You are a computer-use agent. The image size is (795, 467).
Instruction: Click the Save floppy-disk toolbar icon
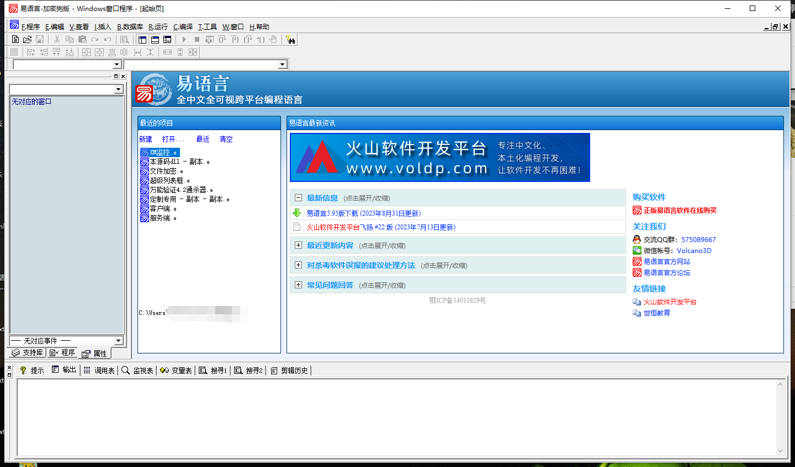[x=40, y=40]
